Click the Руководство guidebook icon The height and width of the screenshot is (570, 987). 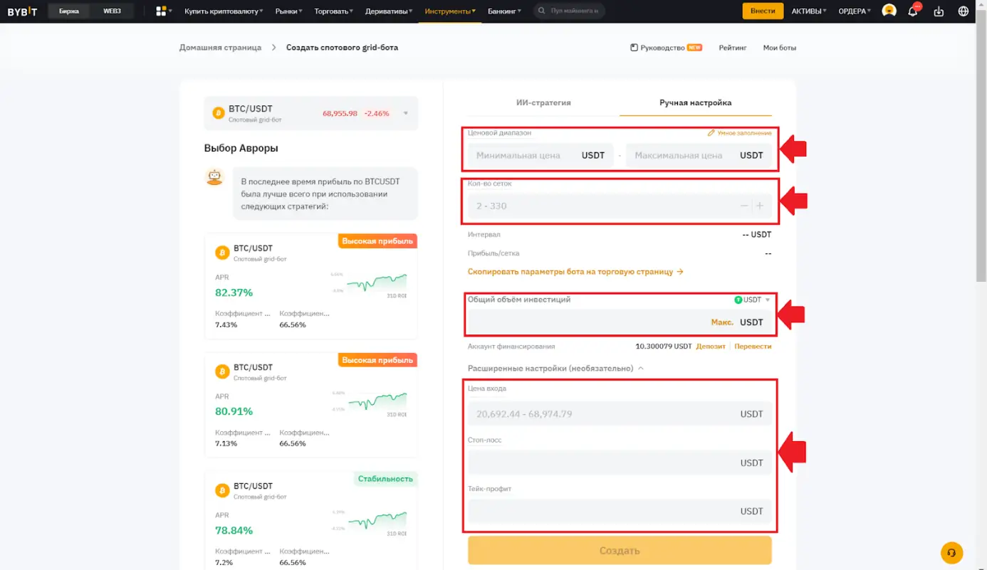click(x=633, y=48)
